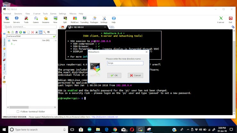Click the Exit toolbar icon
The image size is (237, 133).
pos(231,20)
